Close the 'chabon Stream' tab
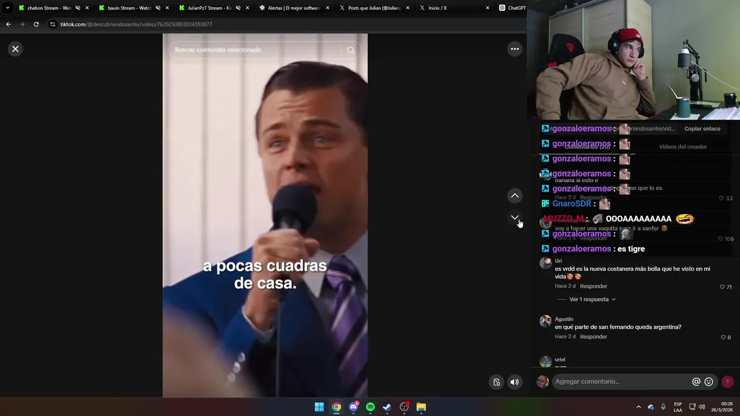This screenshot has width=740, height=416. (x=87, y=8)
